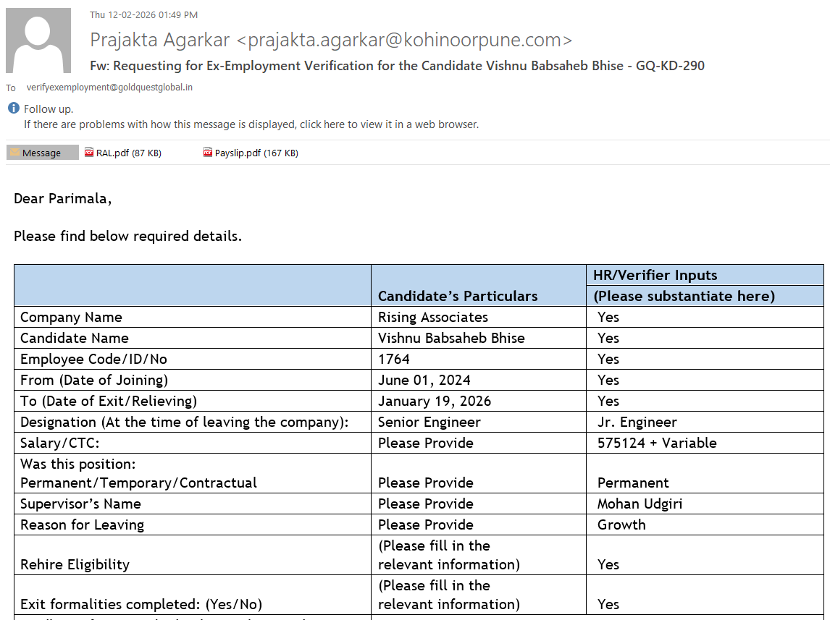This screenshot has height=620, width=830.
Task: Click the PDF icon beside RAL.pdf
Action: (x=89, y=153)
